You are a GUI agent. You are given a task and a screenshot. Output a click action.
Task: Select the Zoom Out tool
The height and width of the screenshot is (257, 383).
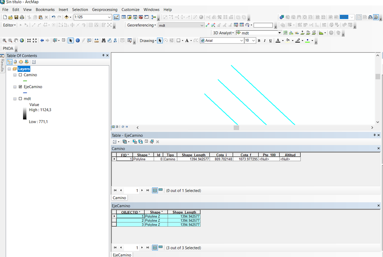coord(10,41)
